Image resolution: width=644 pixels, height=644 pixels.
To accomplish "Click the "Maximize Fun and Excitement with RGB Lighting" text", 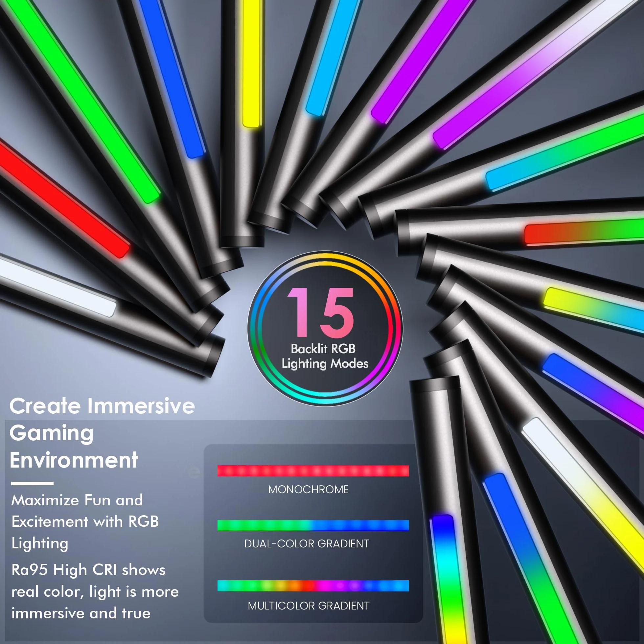I will 85,522.
